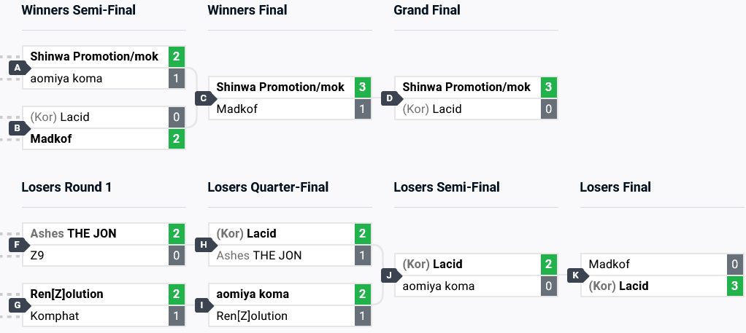The image size is (746, 333).
Task: Select the Grand Final match D badge
Action: [391, 98]
